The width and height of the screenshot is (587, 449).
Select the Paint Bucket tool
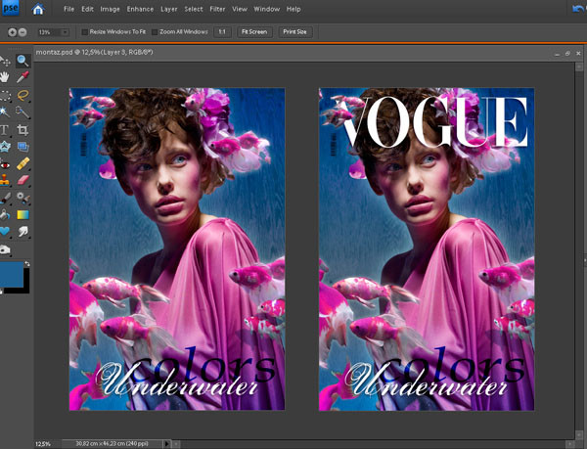pos(5,215)
